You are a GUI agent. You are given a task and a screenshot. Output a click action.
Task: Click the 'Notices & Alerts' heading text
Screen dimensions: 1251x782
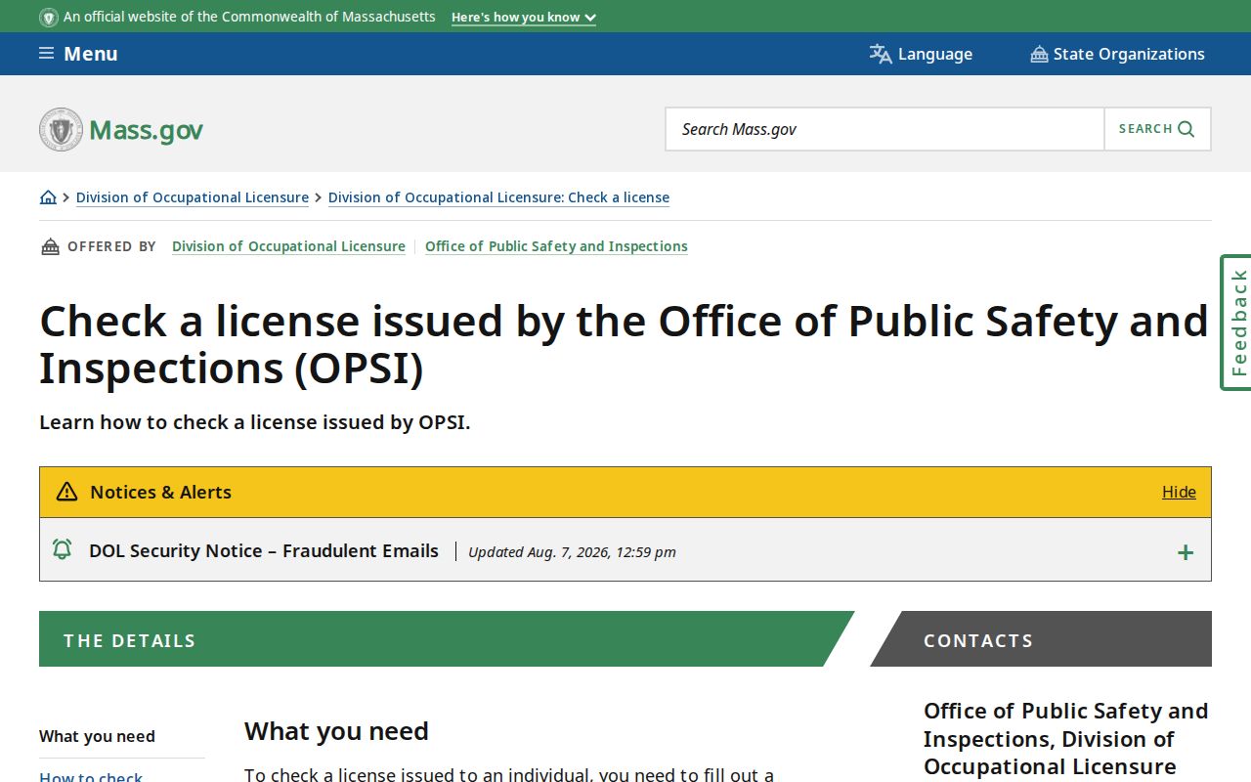(x=160, y=492)
